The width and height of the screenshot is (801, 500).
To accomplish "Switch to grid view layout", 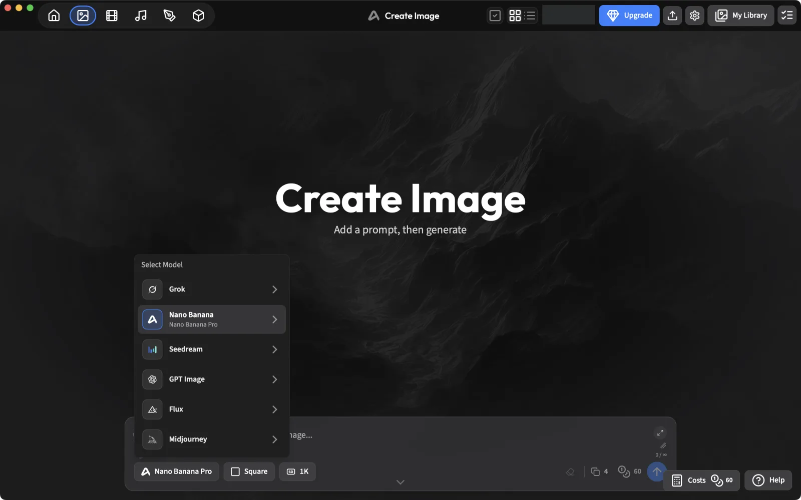I will pos(515,15).
